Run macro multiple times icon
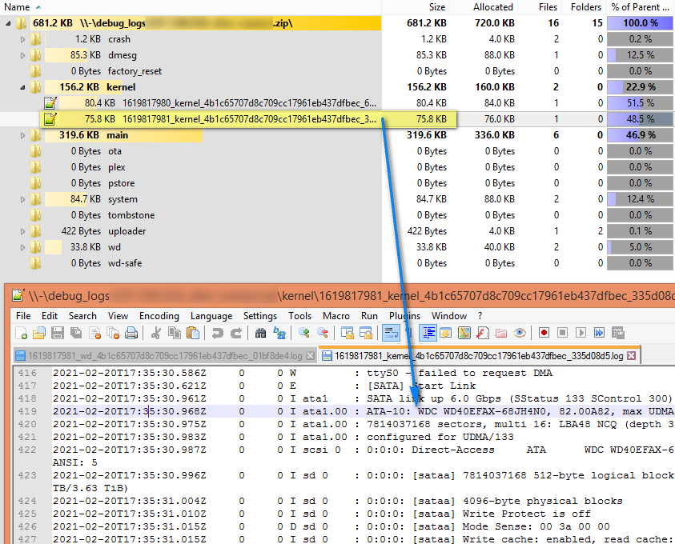Image resolution: width=675 pixels, height=544 pixels. pyautogui.click(x=599, y=333)
